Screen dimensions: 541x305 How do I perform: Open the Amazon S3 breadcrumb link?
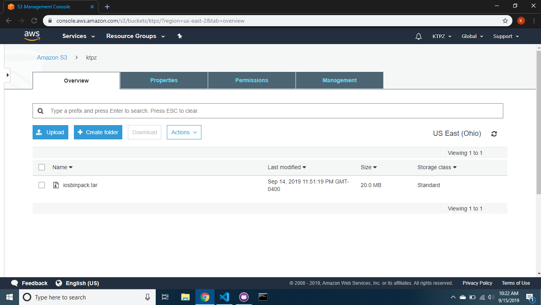click(x=52, y=58)
